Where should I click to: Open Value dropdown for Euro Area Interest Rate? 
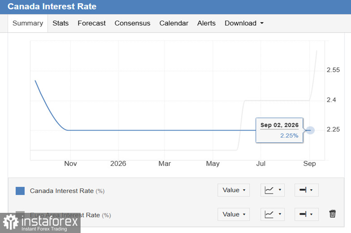pyautogui.click(x=234, y=214)
